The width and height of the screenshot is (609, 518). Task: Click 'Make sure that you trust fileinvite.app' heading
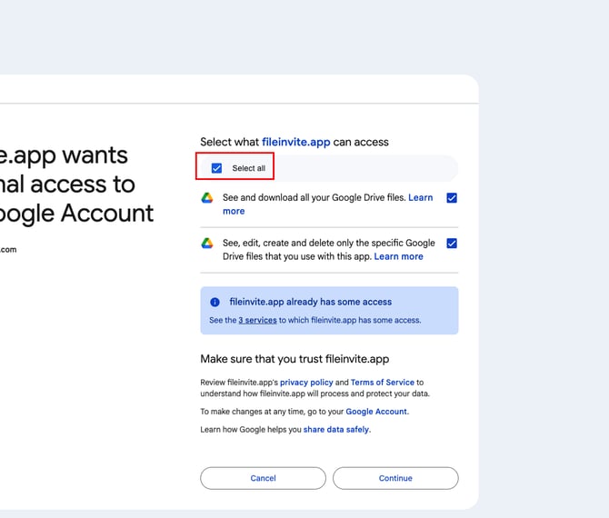pyautogui.click(x=295, y=359)
